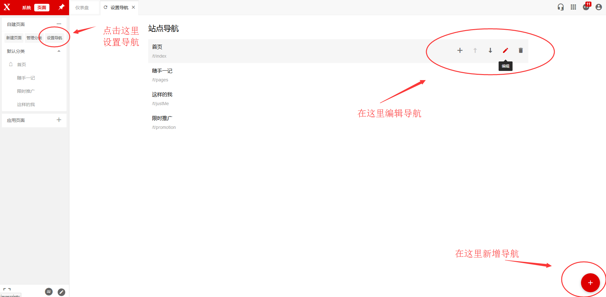This screenshot has height=297, width=606.
Task: Open notifications with the 11 badge
Action: click(x=586, y=7)
